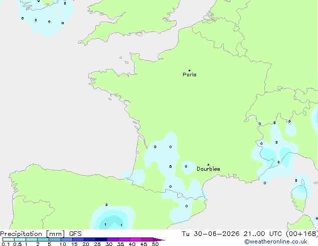Select the forecast date 'Tu 30-06-2026'
318x246 pixels.
point(211,234)
